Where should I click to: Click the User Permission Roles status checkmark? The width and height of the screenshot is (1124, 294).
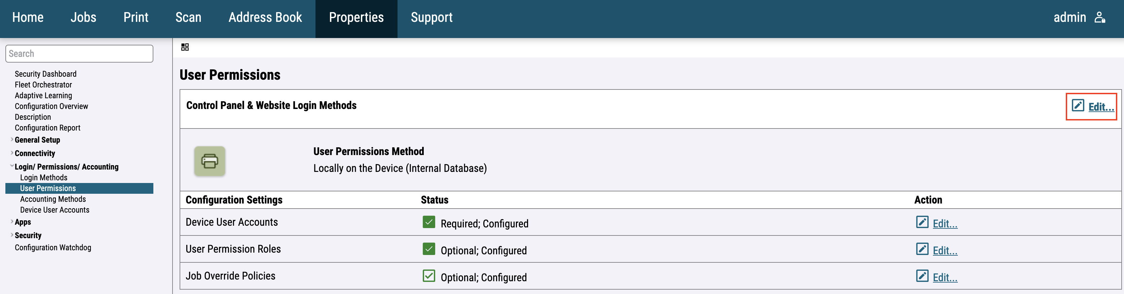point(428,249)
